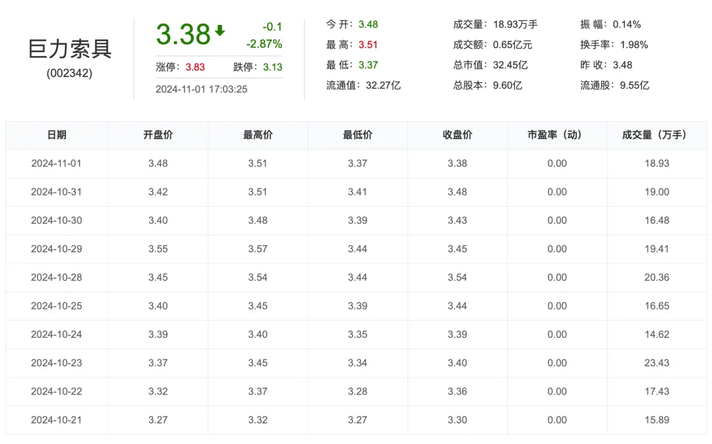The width and height of the screenshot is (712, 444).
Task: Click highest price 3.32 on 2024-10-21
Action: [258, 420]
